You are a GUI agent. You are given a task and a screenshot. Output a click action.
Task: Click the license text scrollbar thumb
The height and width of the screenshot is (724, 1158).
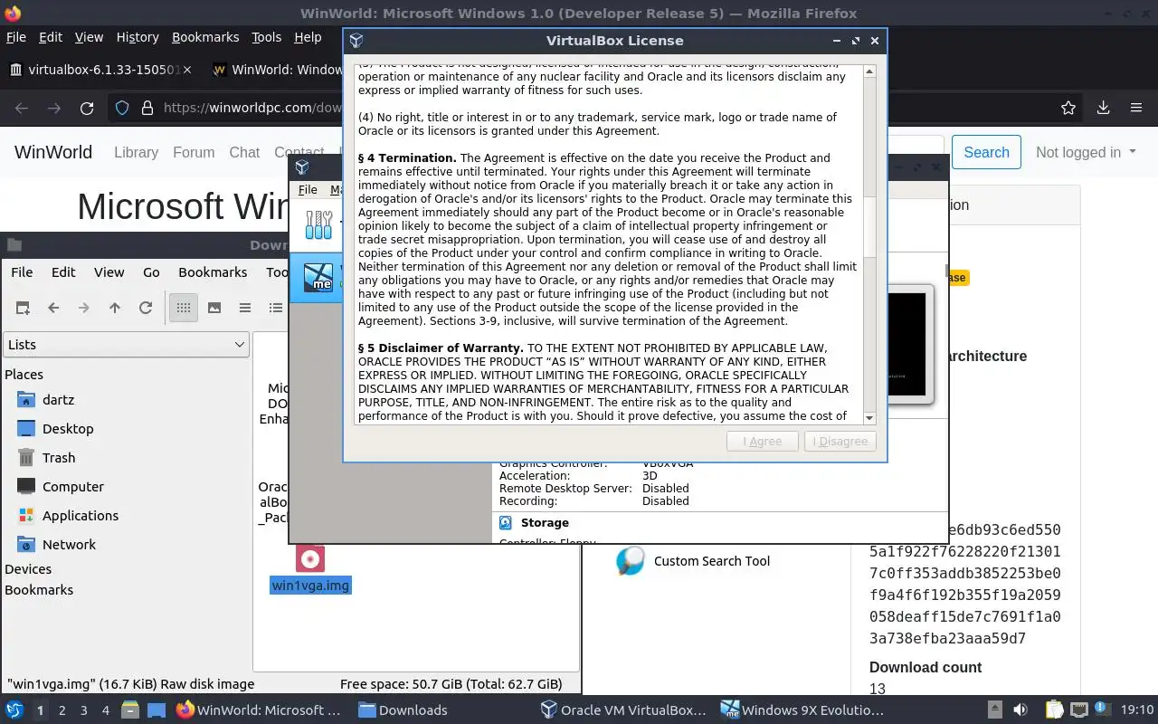click(x=869, y=226)
